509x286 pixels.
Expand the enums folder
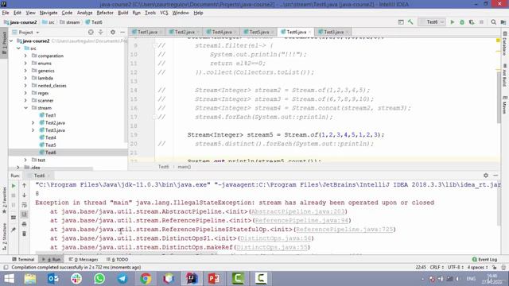point(25,64)
